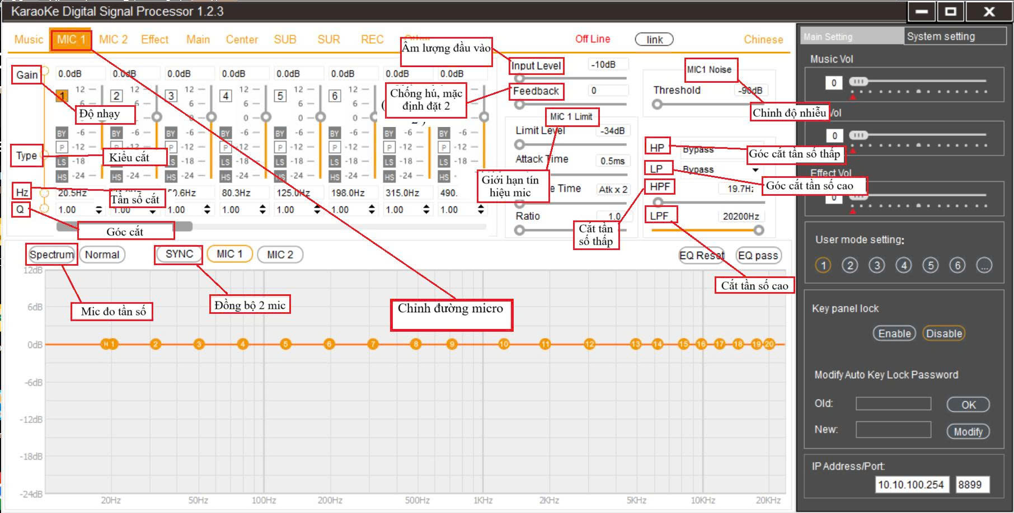Select EQ band 2 number box
Viewport: 1014px width, 513px height.
point(116,96)
